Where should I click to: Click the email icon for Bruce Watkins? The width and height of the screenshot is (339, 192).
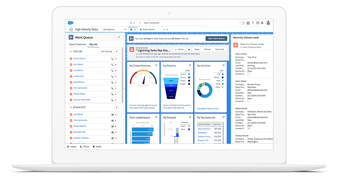[113, 126]
